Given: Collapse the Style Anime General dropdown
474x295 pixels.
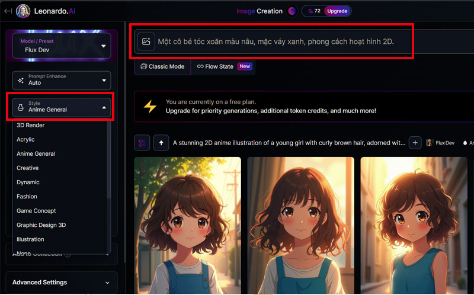Looking at the screenshot, I should tap(62, 107).
